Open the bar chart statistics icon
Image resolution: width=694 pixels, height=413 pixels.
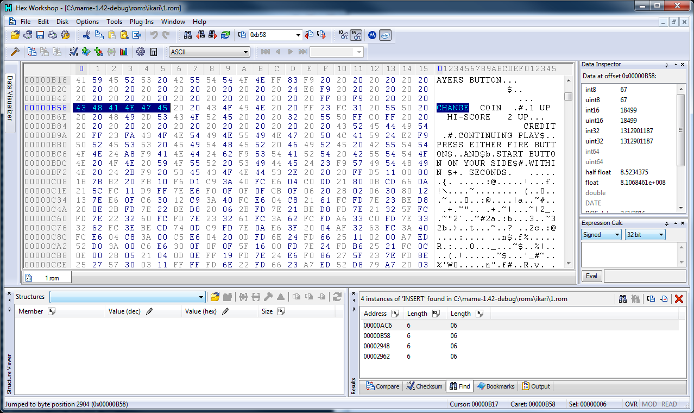124,52
